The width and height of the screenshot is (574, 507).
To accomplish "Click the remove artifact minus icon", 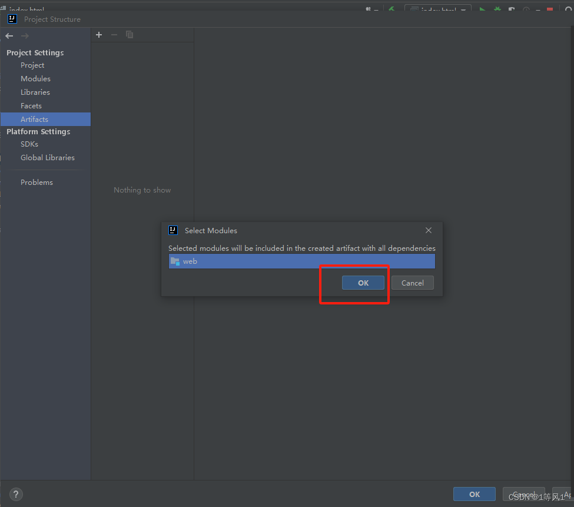I will coord(114,35).
